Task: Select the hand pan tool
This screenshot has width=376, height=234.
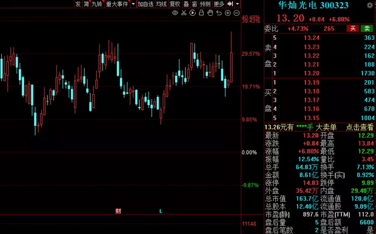Action: (210, 13)
